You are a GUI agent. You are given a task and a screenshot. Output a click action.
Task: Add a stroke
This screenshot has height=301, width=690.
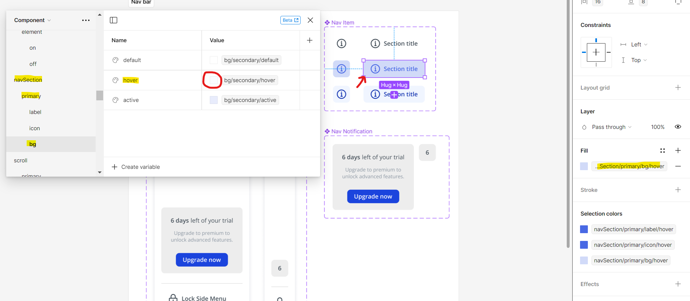678,190
